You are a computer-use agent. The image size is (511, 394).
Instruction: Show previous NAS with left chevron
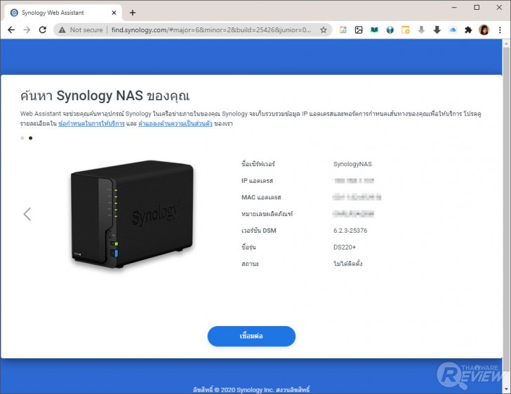(27, 215)
